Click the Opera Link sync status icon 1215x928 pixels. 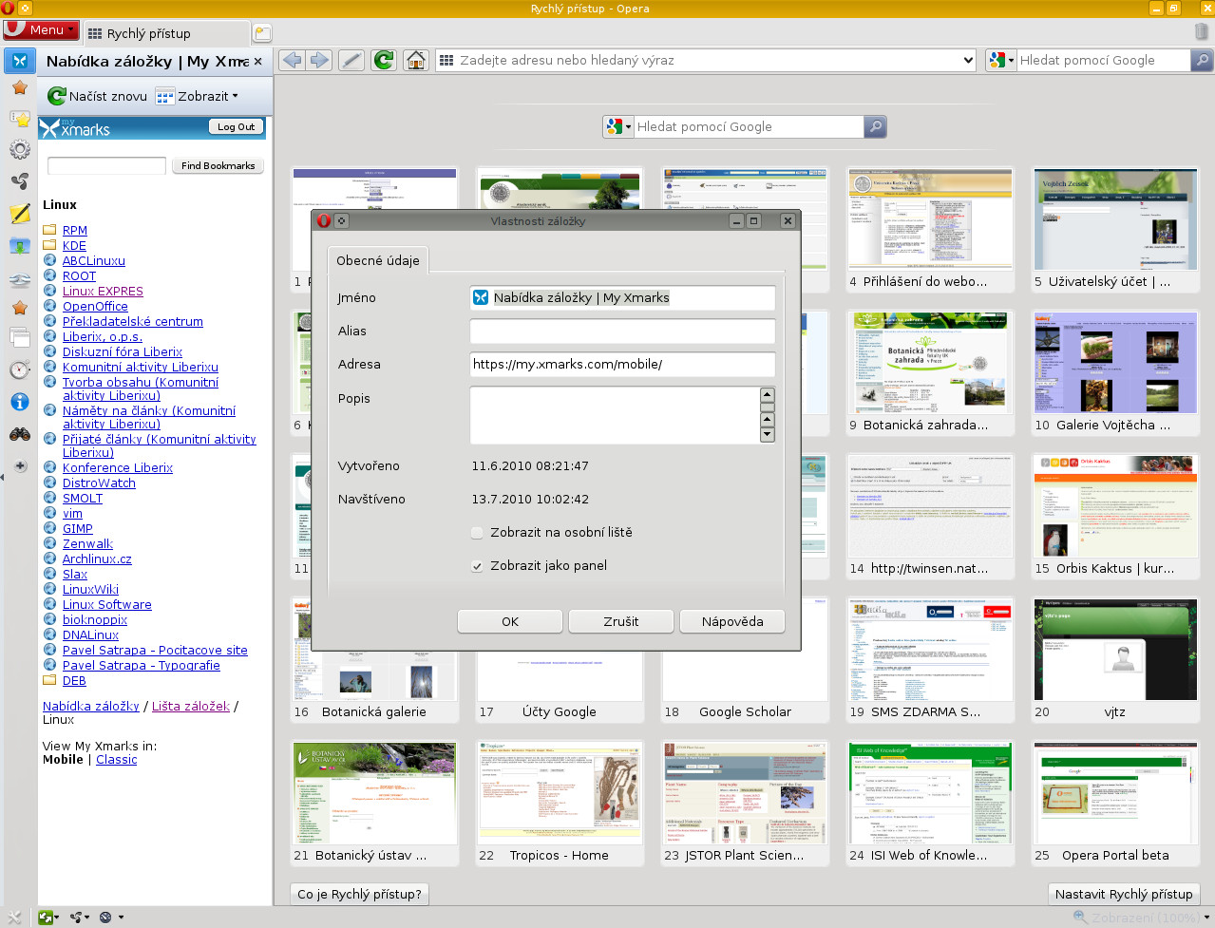point(44,918)
